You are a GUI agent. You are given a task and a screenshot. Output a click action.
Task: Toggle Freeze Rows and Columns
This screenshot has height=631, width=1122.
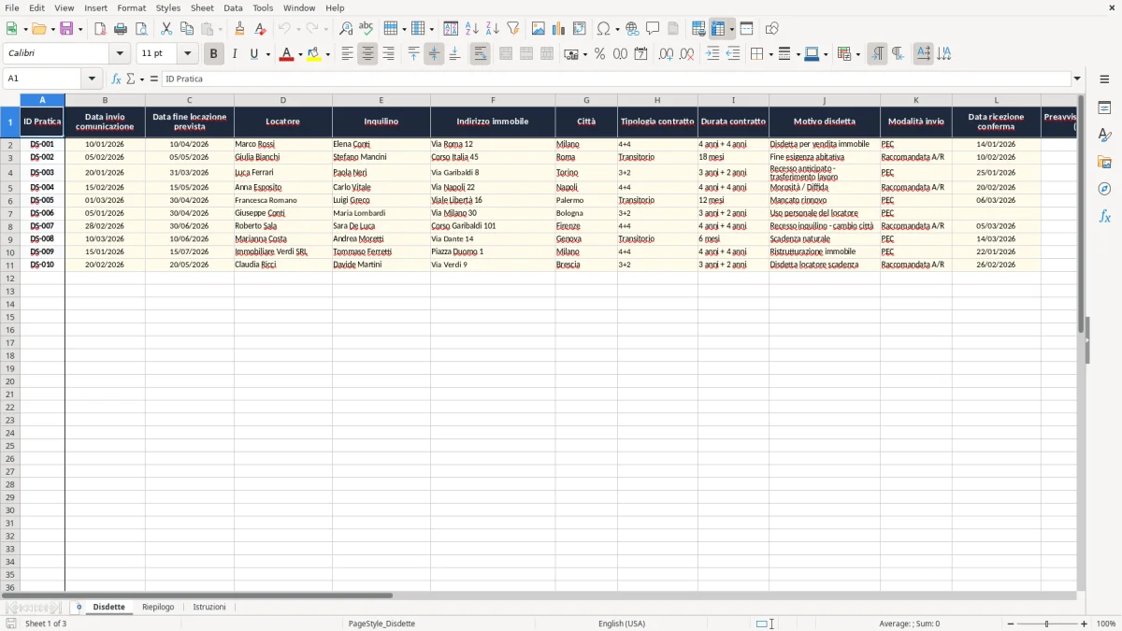point(717,29)
